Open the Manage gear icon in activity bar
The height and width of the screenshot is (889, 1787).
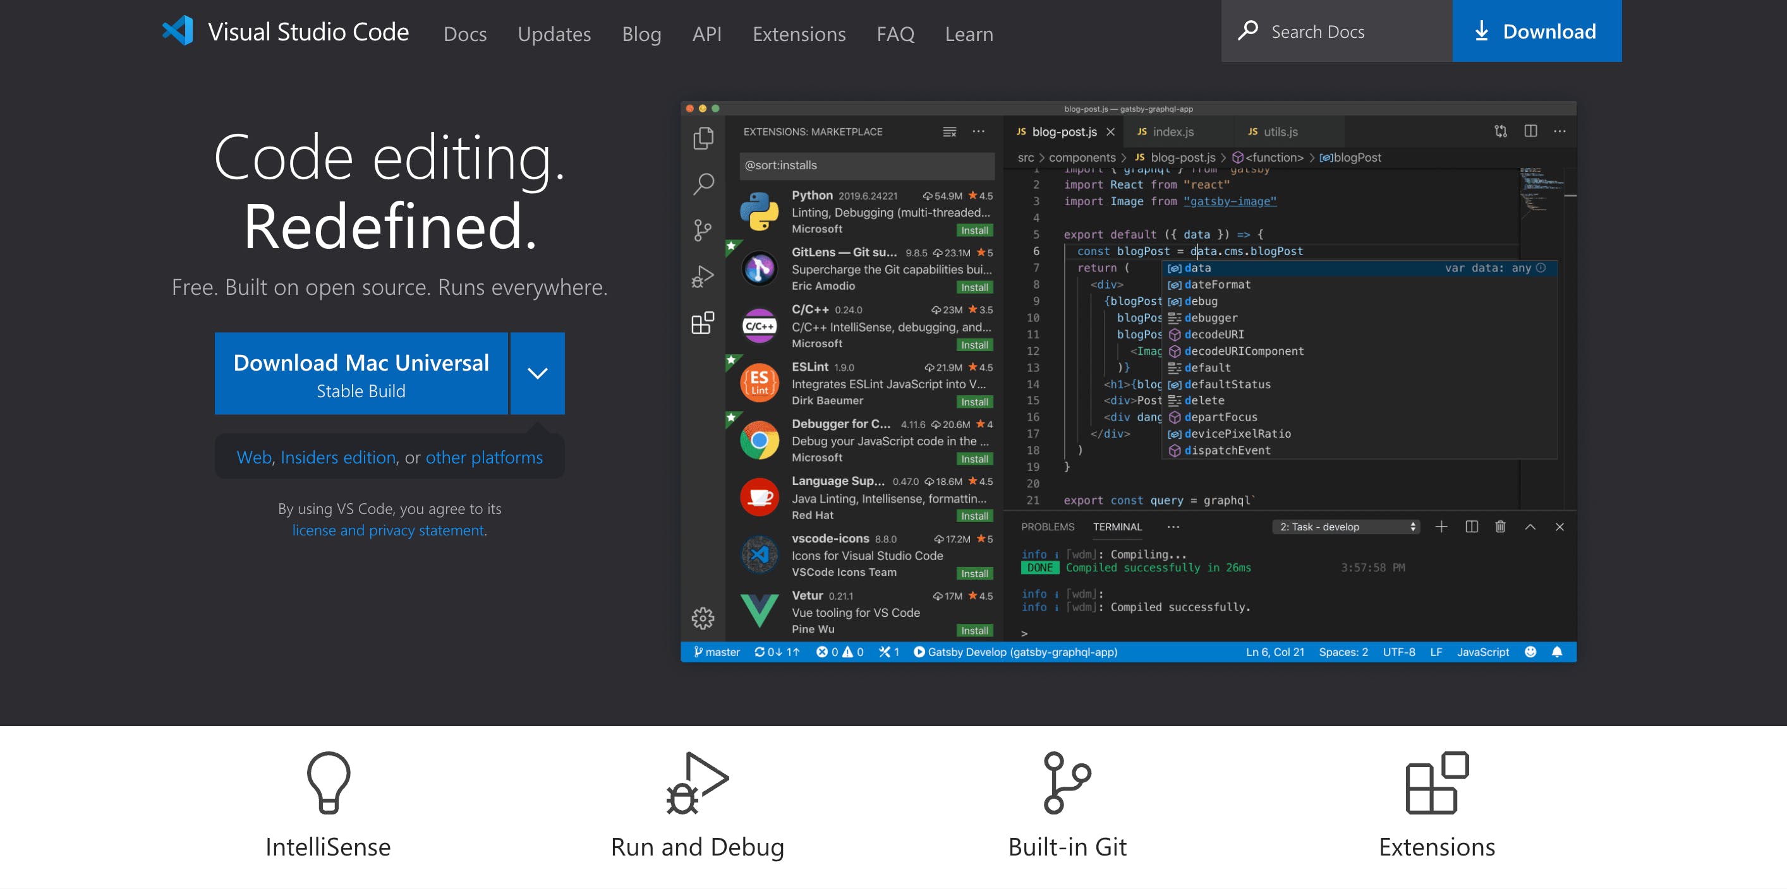(703, 618)
